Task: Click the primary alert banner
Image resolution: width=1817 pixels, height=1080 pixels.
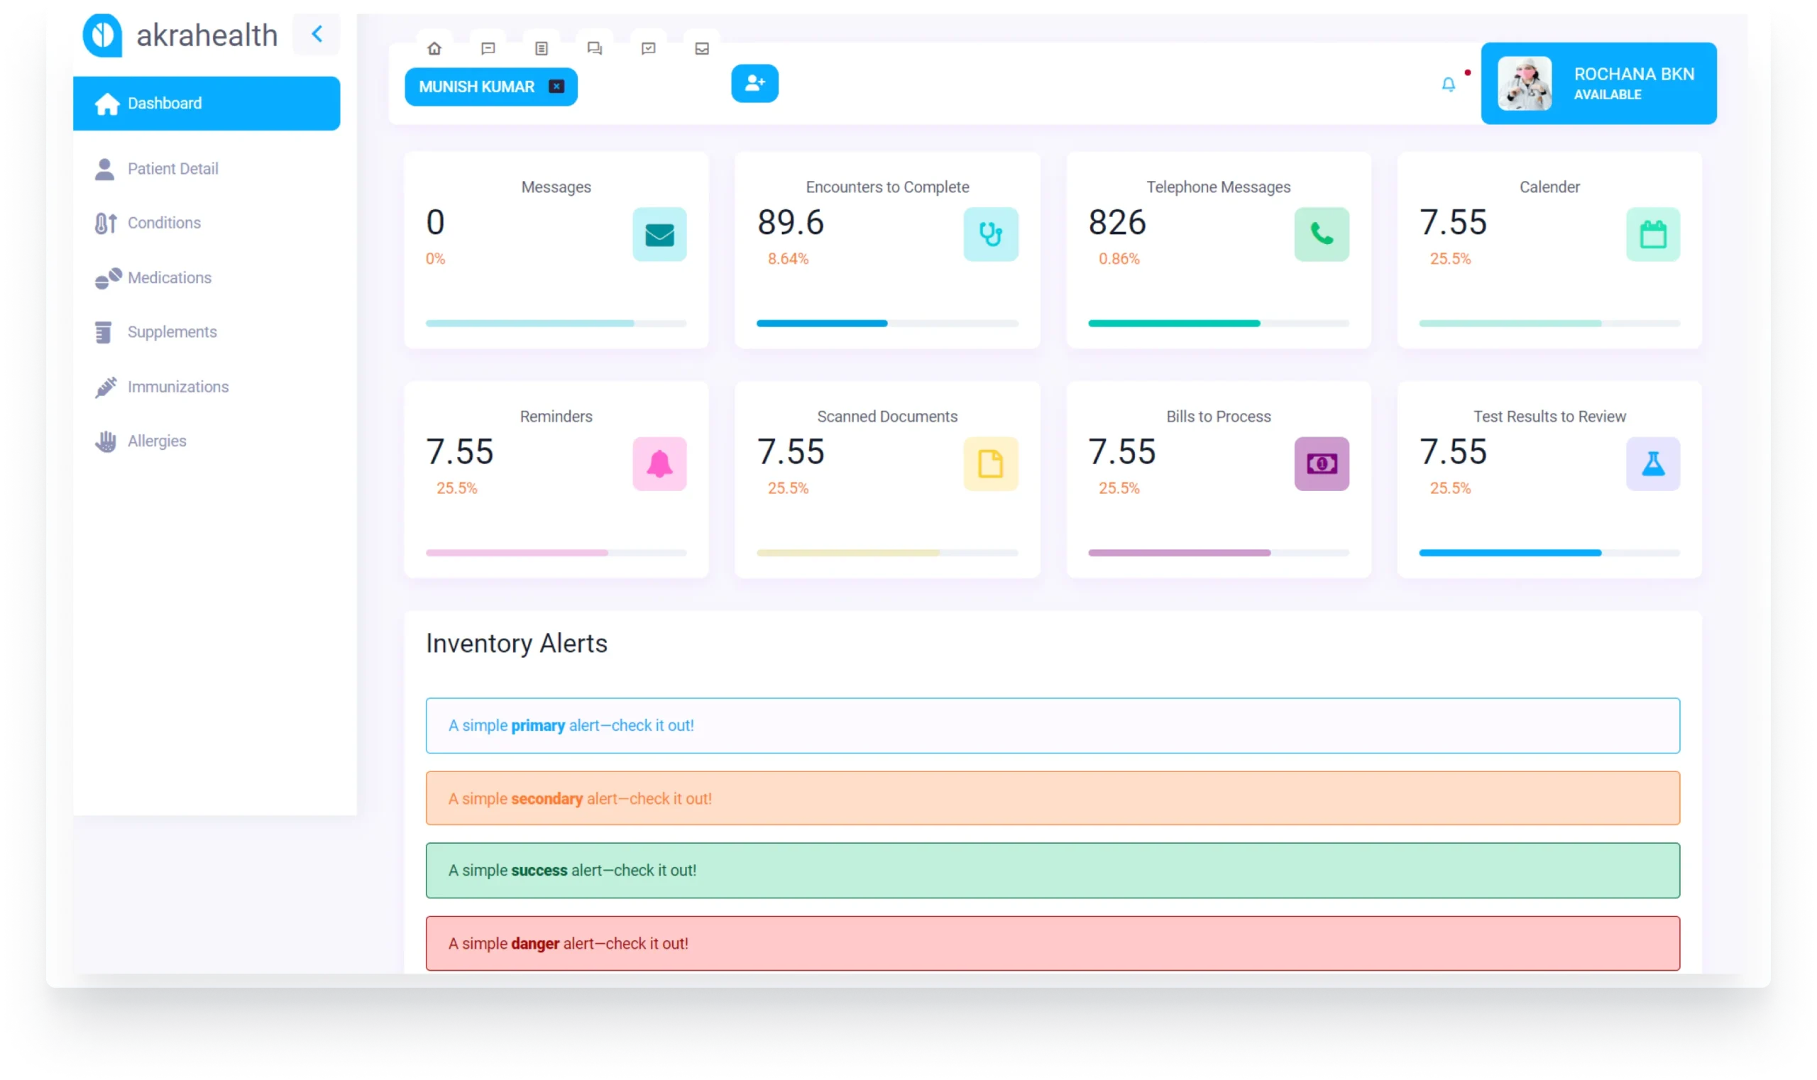Action: (x=1053, y=726)
